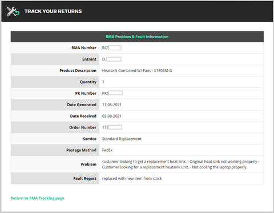Select the date 11-06-2021

click(x=112, y=105)
